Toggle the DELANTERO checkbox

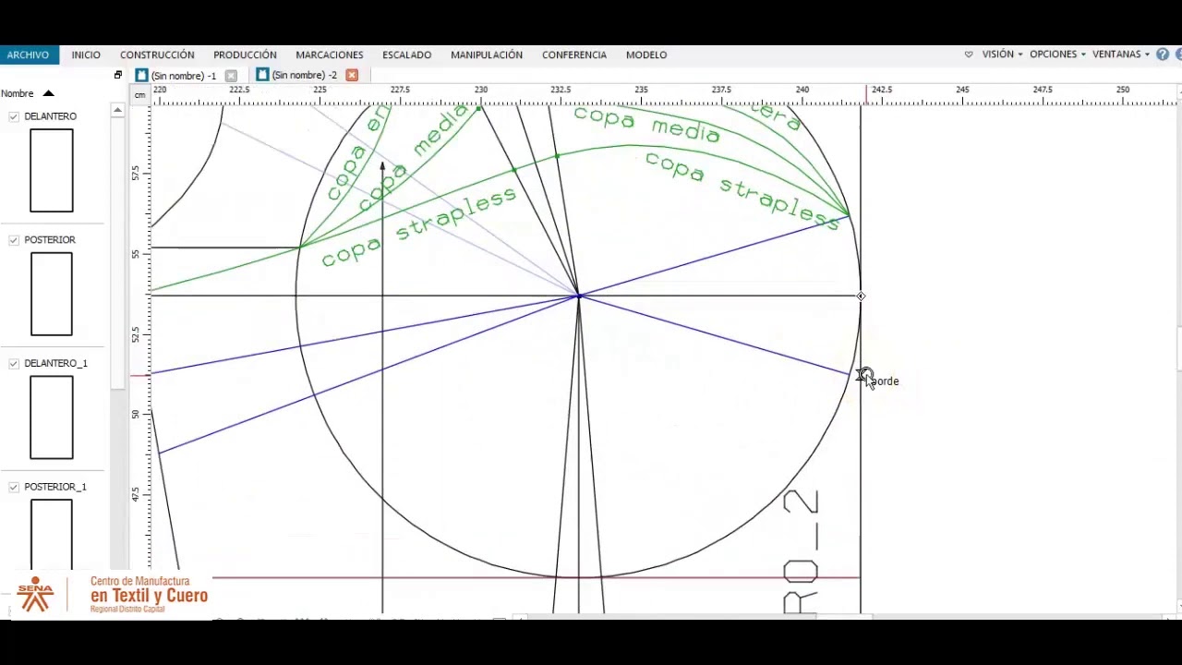14,116
